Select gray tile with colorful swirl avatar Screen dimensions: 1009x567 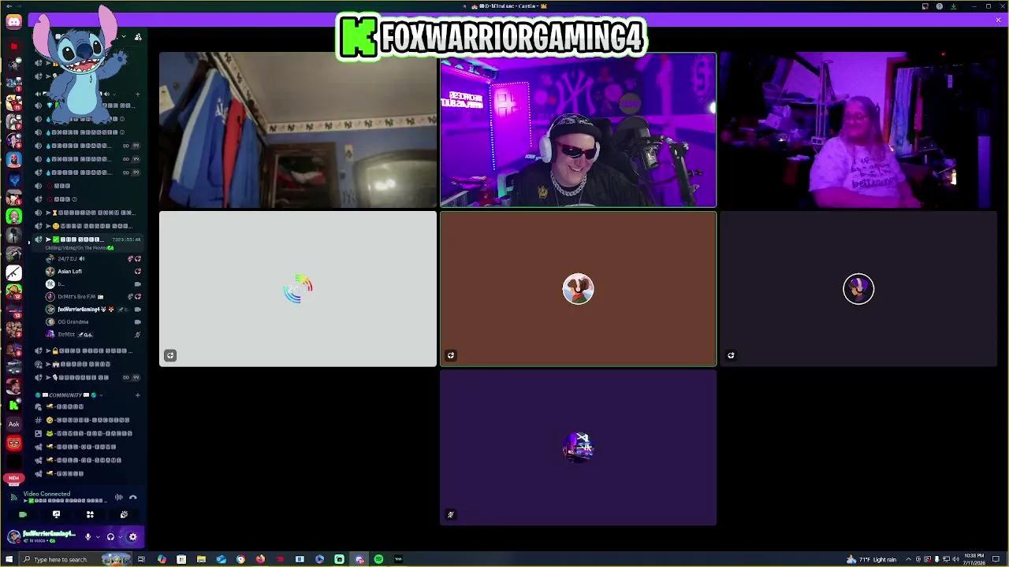(x=298, y=289)
